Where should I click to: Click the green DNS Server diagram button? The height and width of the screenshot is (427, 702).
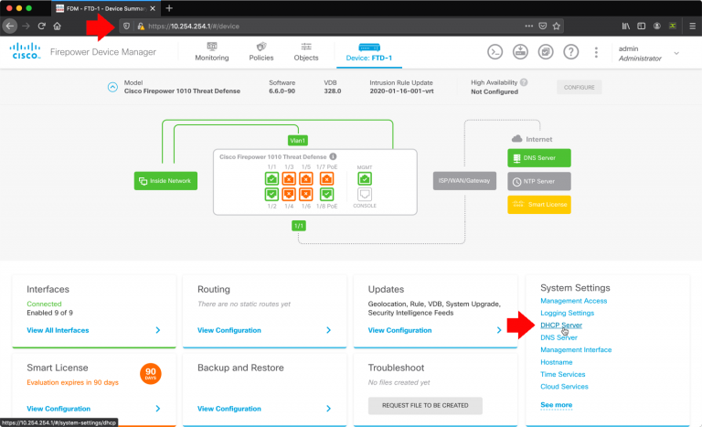pos(539,158)
